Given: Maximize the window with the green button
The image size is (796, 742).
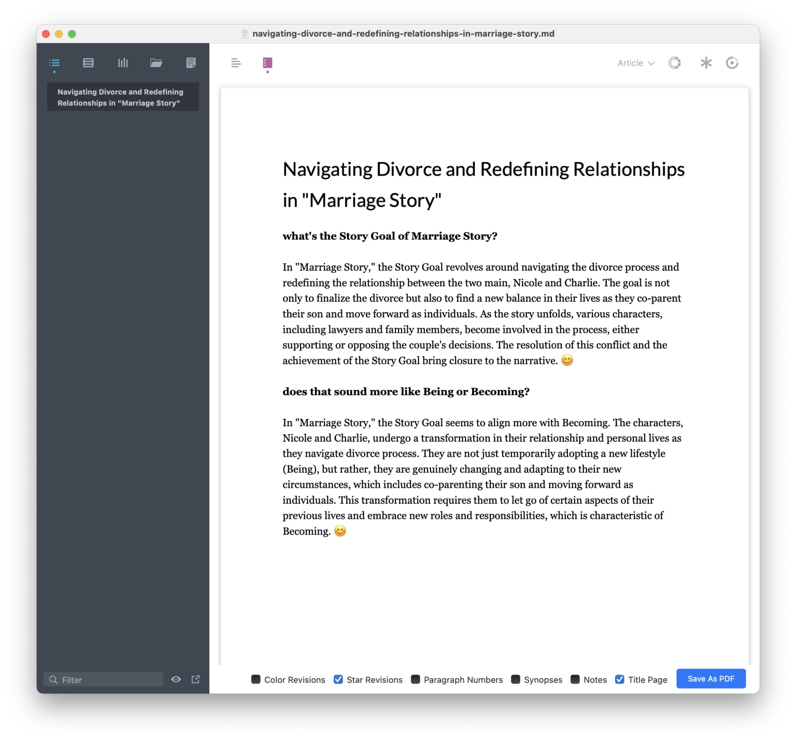Looking at the screenshot, I should [x=72, y=34].
